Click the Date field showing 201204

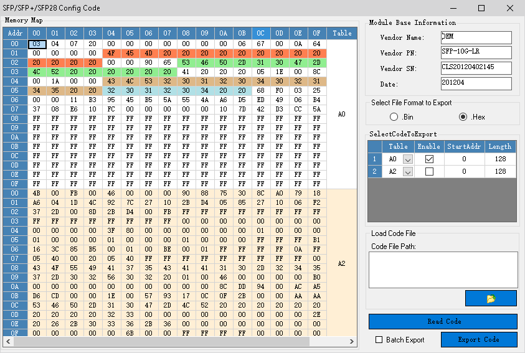(x=475, y=83)
